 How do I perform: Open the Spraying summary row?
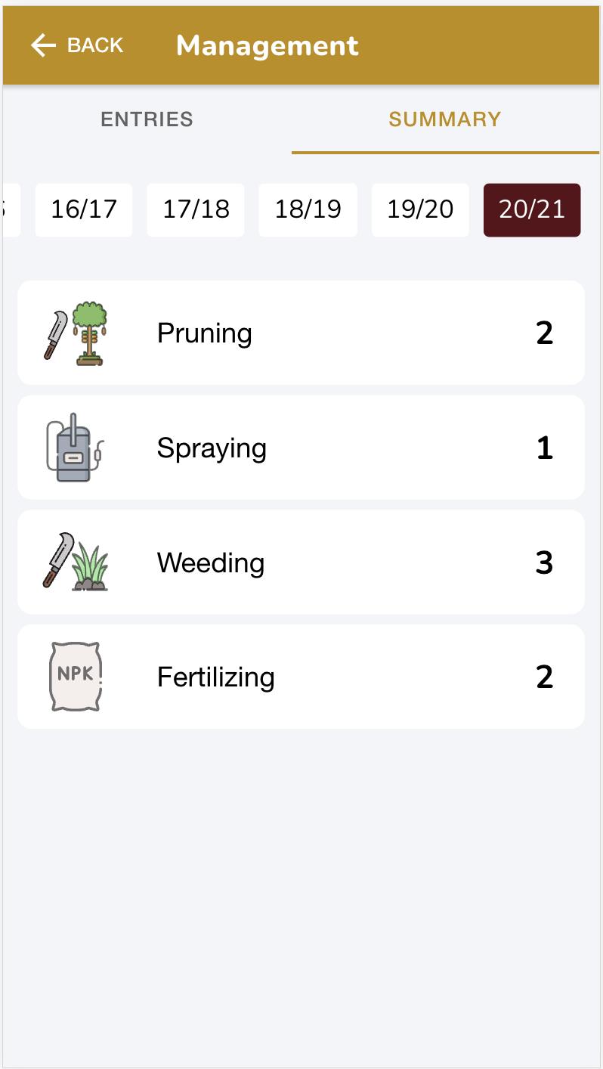coord(301,448)
